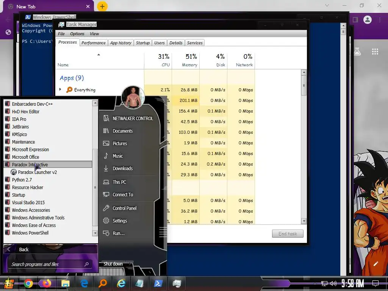This screenshot has height=291, width=388.
Task: Sort processes by the CPU column
Action: pos(158,60)
